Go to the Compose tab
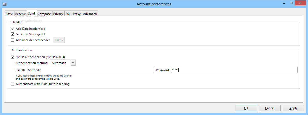Viewport: 308px width, 115px height. point(44,14)
